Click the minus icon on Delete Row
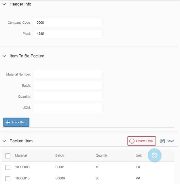 pyautogui.click(x=132, y=141)
